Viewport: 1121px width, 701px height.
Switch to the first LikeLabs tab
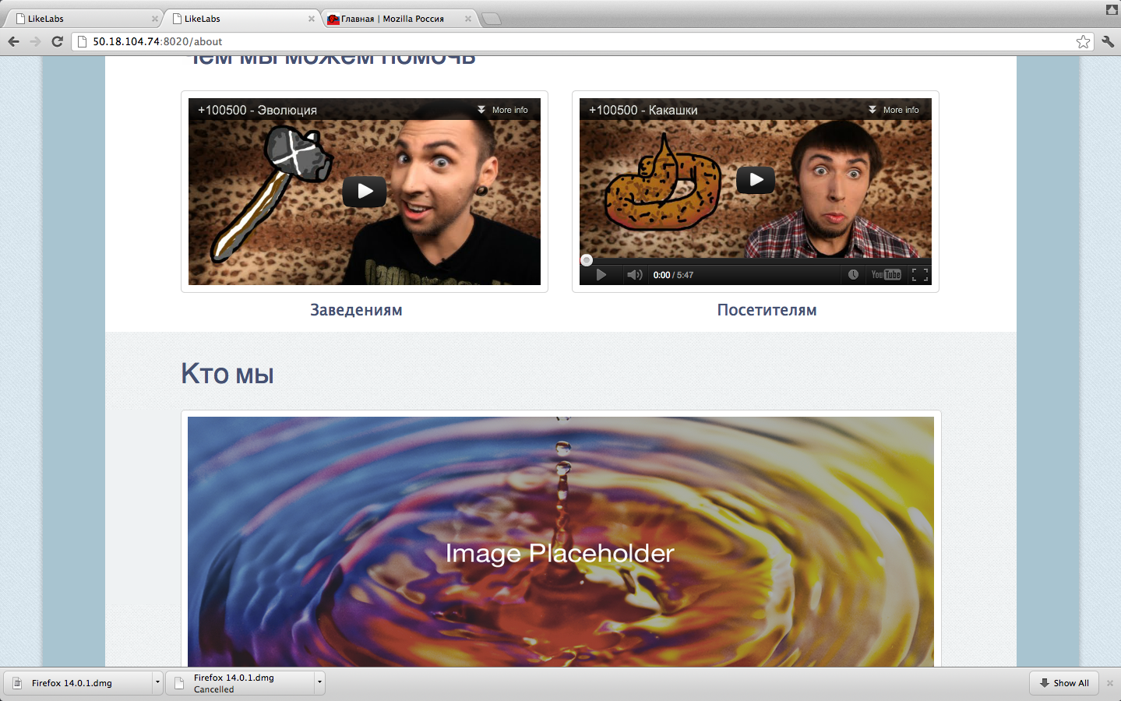[82, 19]
